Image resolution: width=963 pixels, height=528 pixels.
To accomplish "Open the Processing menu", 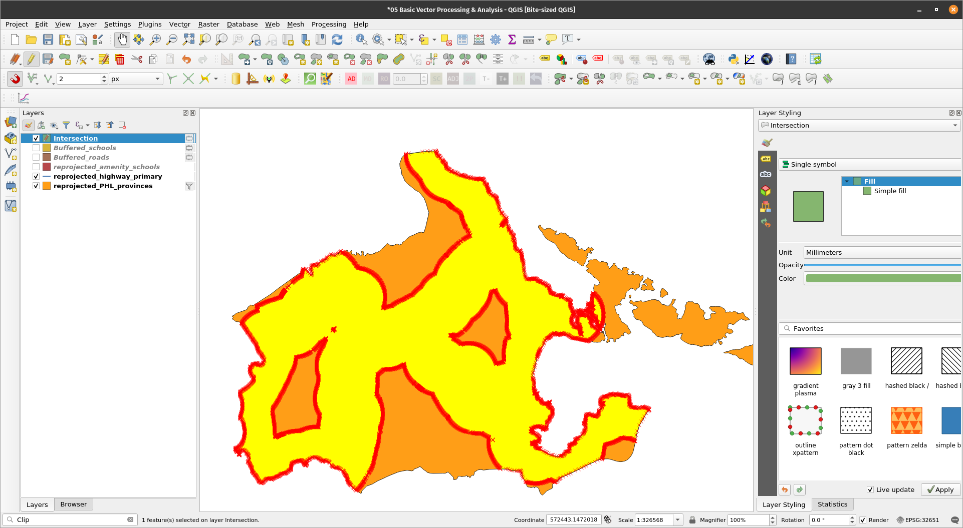I will point(328,24).
